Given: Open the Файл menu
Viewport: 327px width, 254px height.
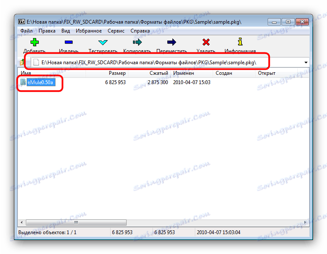Looking at the screenshot, I should pyautogui.click(x=26, y=31).
